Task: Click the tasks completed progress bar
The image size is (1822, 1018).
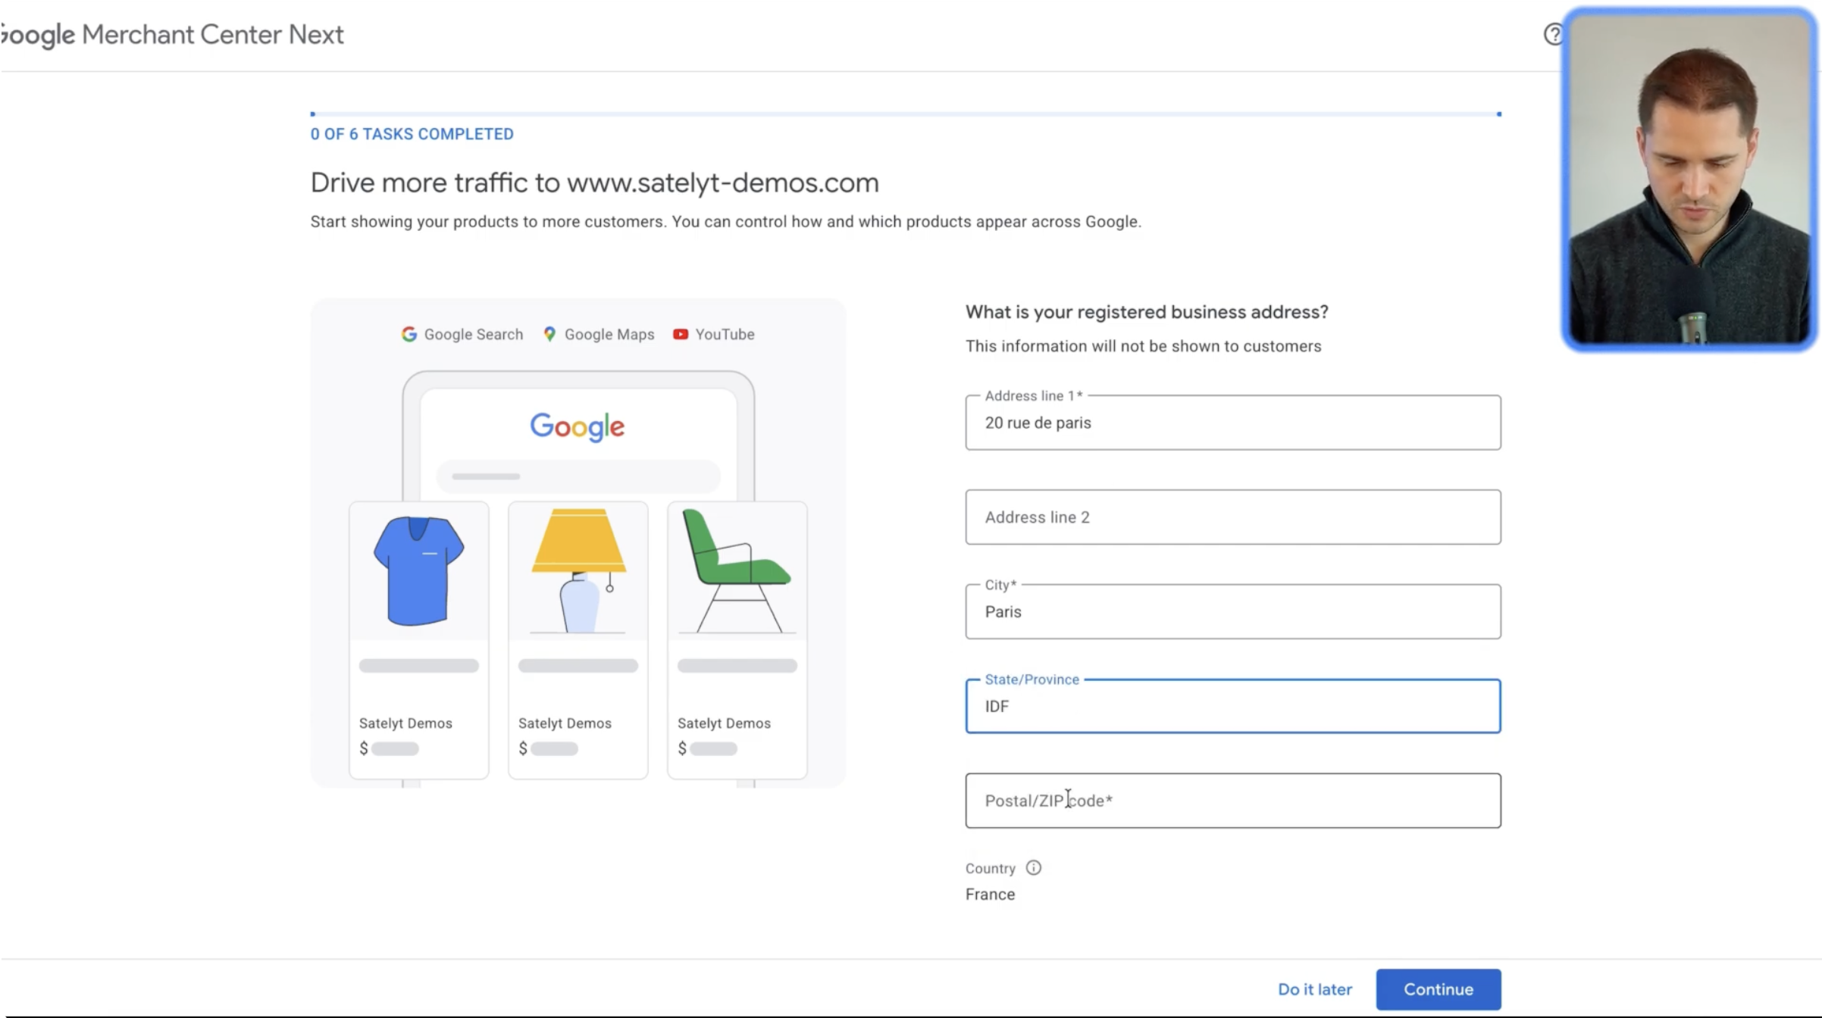Action: coord(906,114)
